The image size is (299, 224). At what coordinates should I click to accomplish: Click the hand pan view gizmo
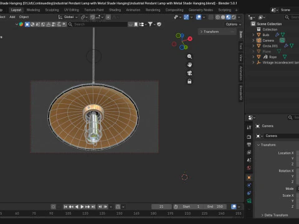point(189,65)
